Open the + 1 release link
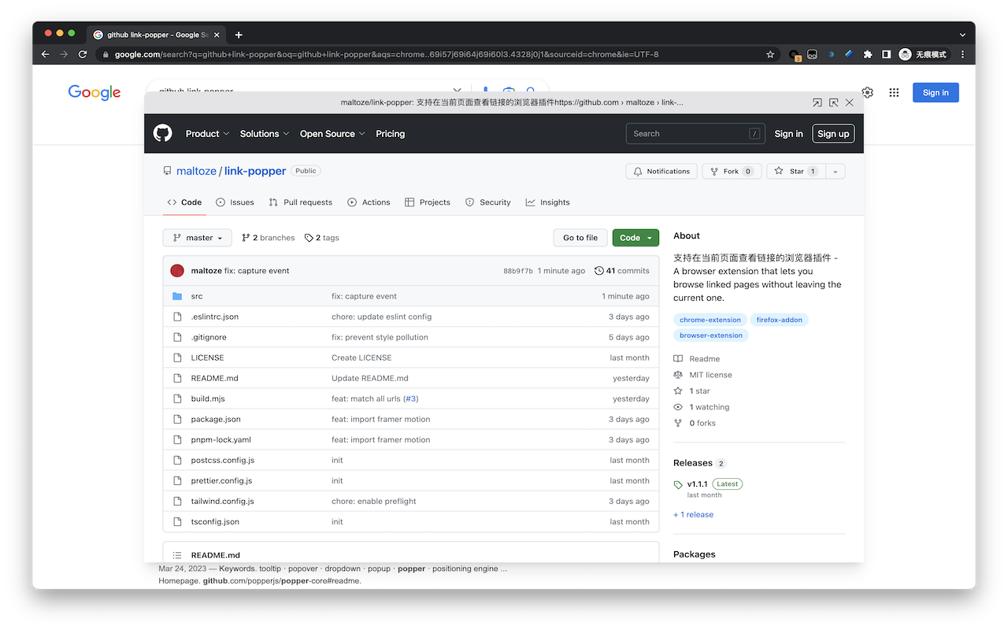This screenshot has width=1008, height=630. (x=693, y=515)
